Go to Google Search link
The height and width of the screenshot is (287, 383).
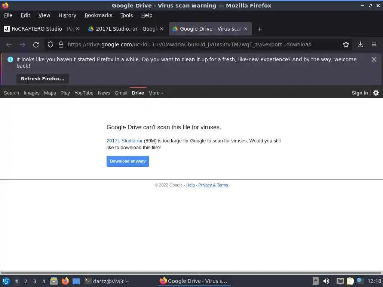tap(12, 93)
